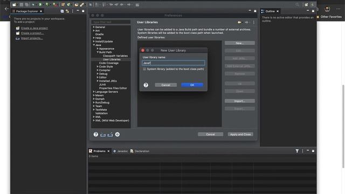The image size is (345, 194).
Task: Open the Problems view menu dots
Action: click(303, 151)
